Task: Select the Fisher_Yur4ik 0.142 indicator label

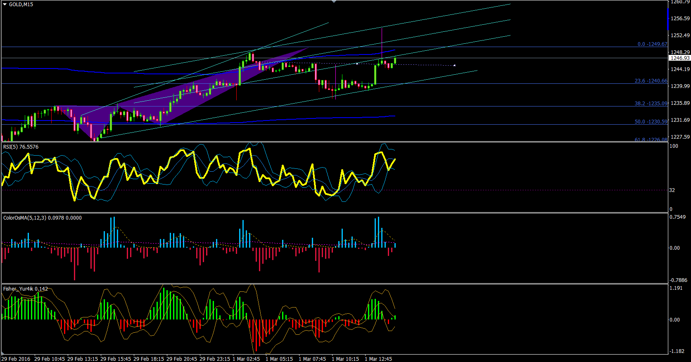Action: [x=26, y=289]
